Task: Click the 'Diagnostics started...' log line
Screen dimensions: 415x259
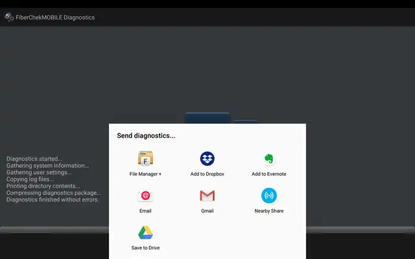Action: coord(34,159)
